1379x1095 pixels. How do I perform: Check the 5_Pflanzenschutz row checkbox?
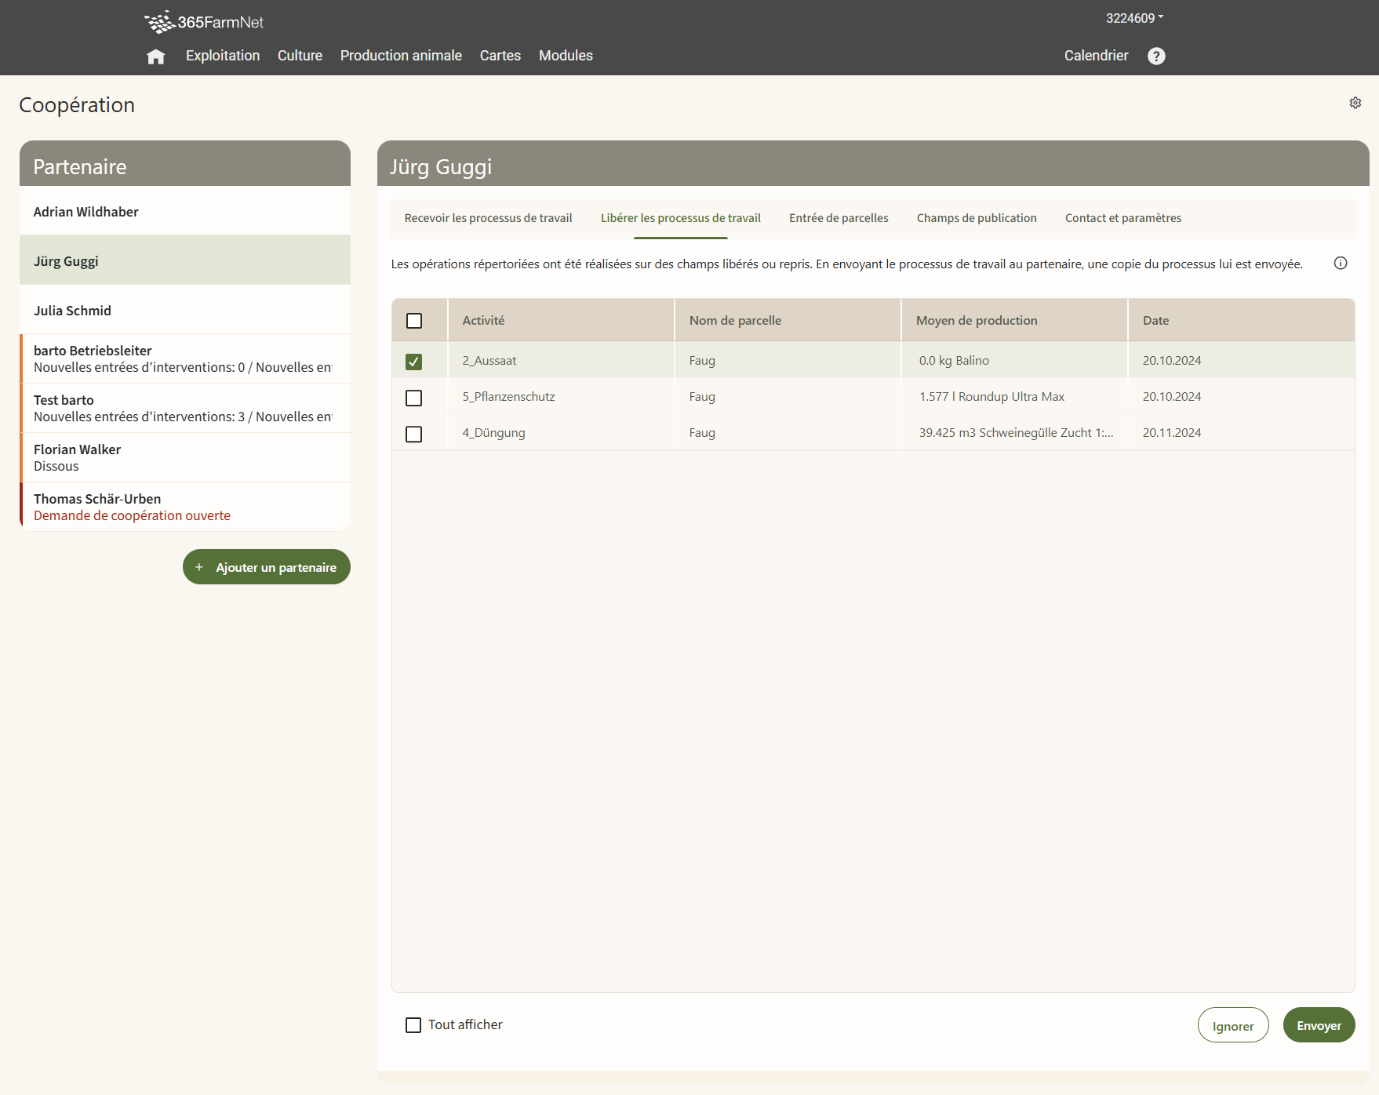(413, 398)
